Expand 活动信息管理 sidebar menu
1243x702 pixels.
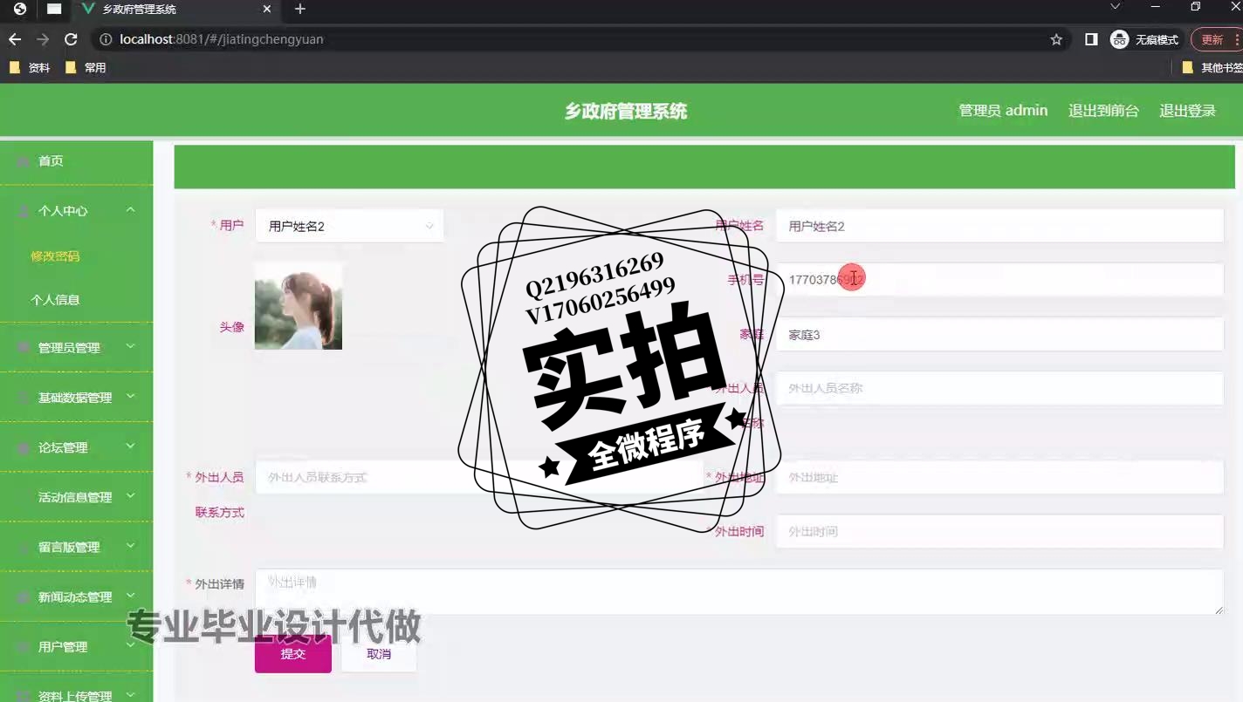(76, 497)
